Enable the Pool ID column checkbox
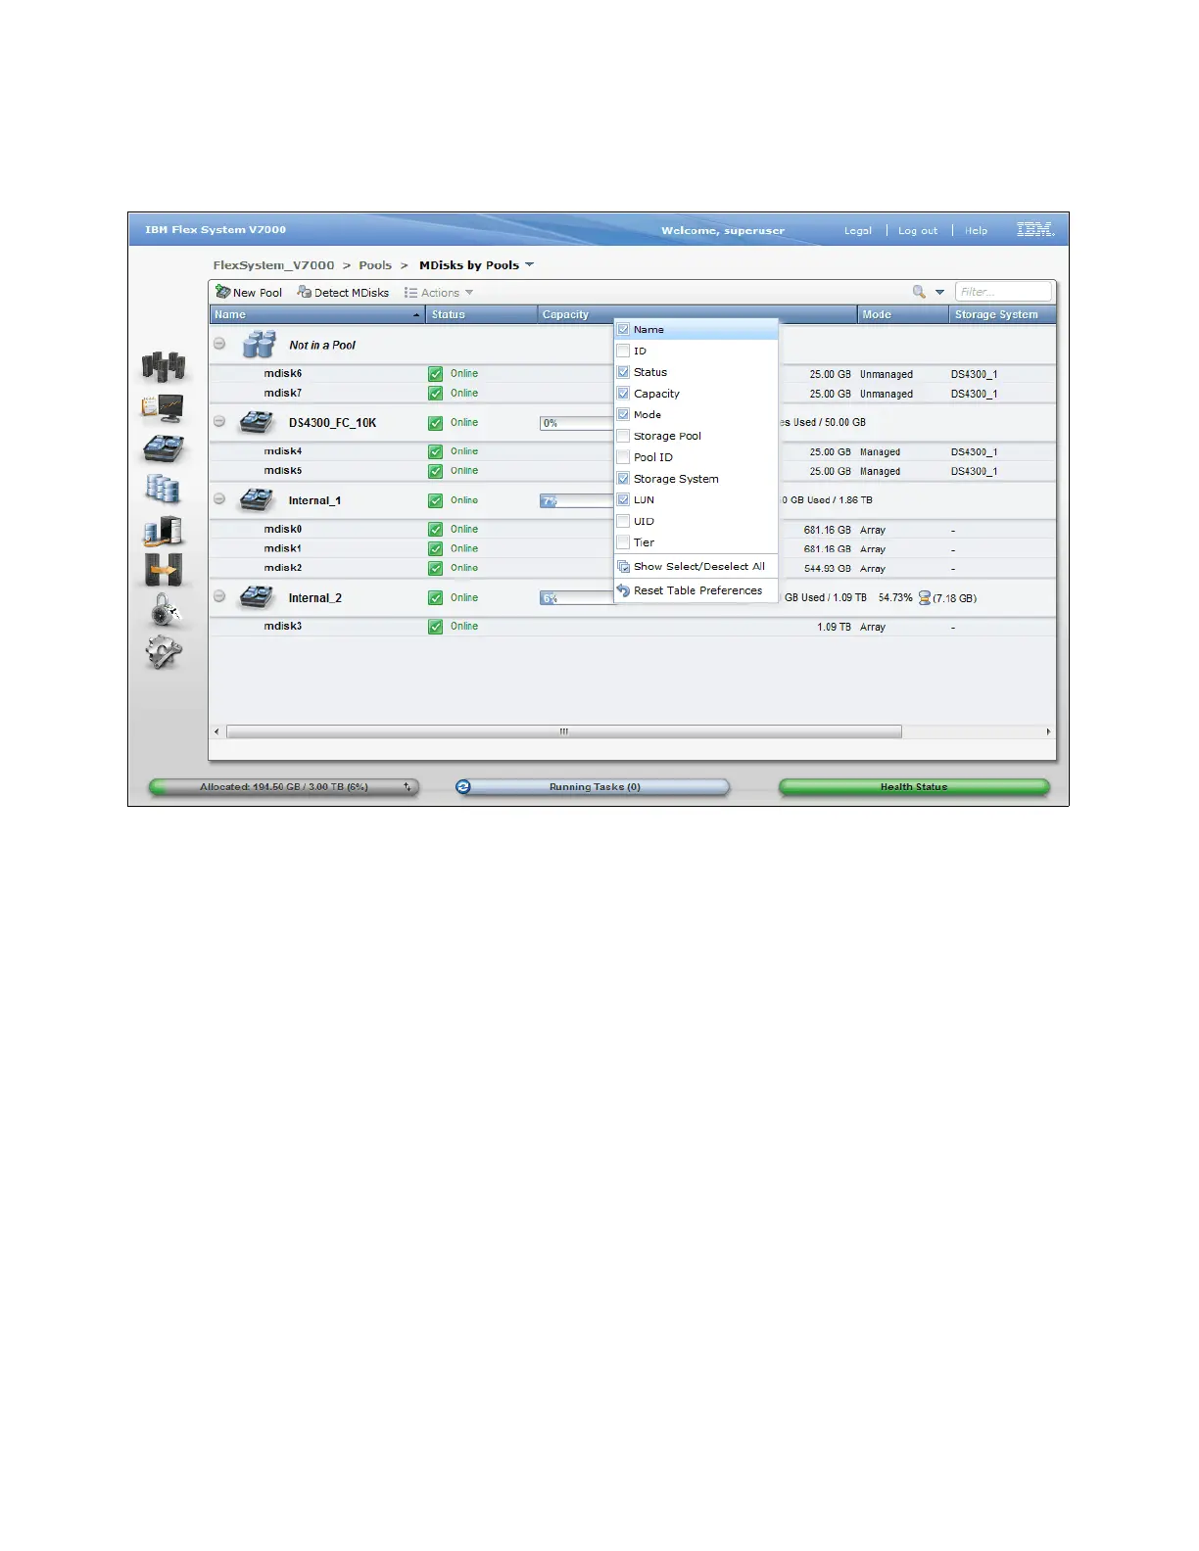Viewport: 1199px width, 1551px height. (623, 457)
